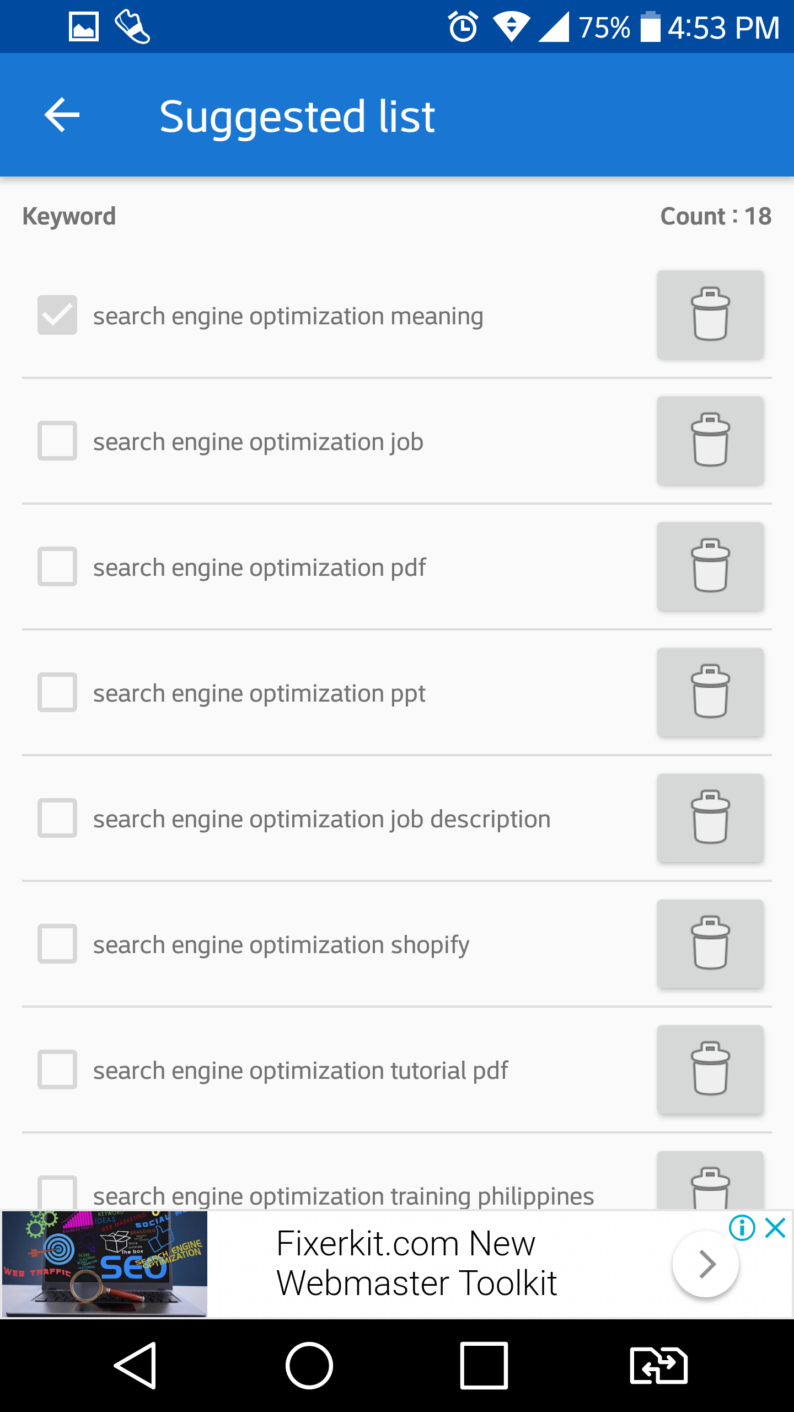This screenshot has width=794, height=1412.
Task: Select the 'optimization ppt' checkbox
Action: click(57, 692)
